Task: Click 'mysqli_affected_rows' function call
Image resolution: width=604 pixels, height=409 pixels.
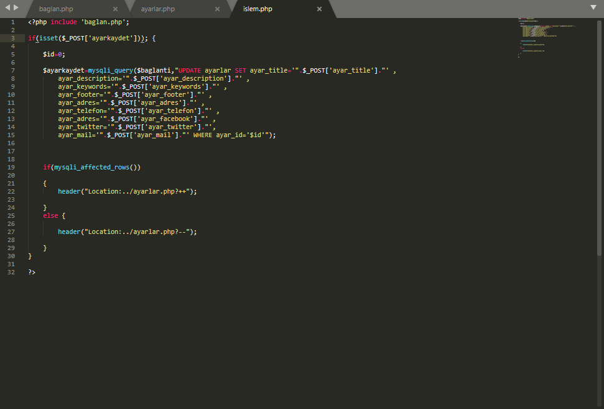Action: tap(91, 167)
